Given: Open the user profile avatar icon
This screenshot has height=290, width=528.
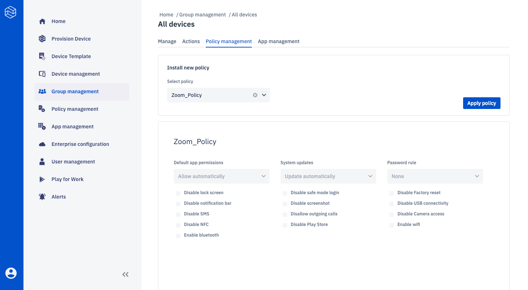Looking at the screenshot, I should (x=11, y=273).
